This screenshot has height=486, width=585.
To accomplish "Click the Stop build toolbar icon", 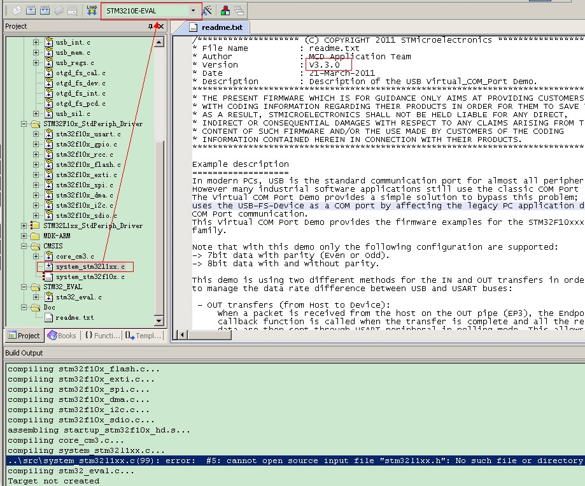I will (x=73, y=11).
